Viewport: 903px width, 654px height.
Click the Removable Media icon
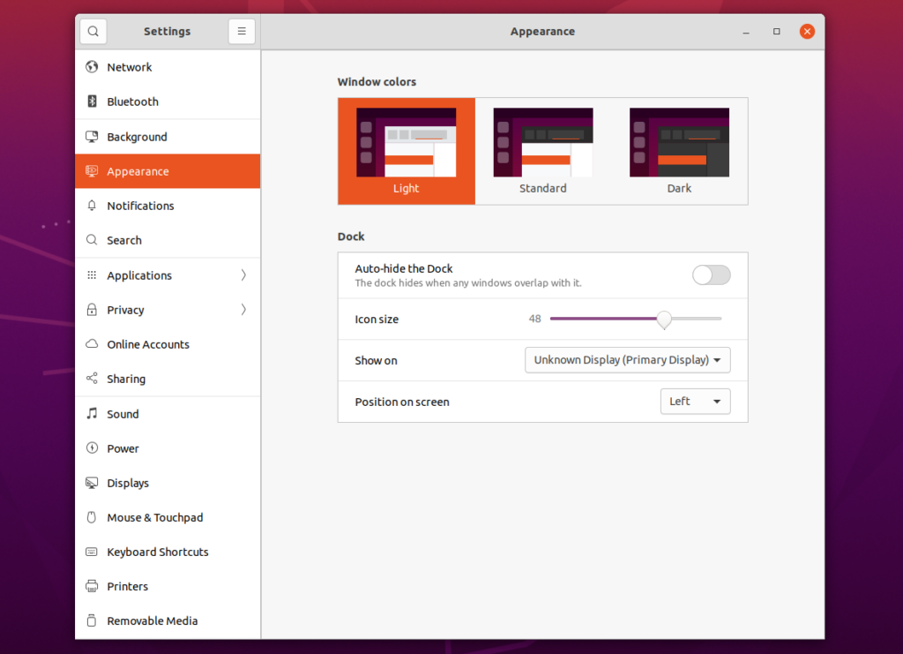[x=92, y=620]
